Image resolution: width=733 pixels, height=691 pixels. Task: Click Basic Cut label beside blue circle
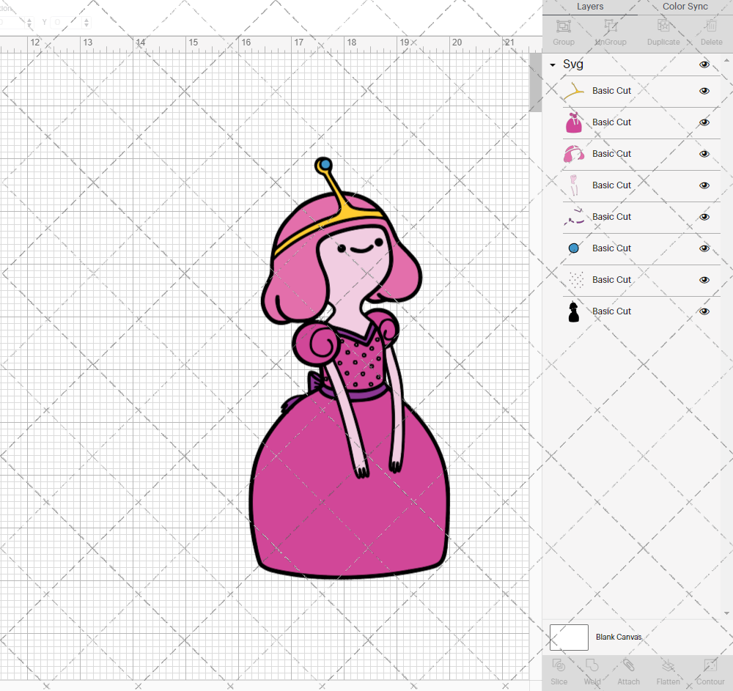click(611, 248)
